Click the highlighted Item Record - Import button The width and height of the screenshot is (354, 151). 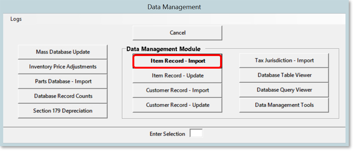pos(178,61)
